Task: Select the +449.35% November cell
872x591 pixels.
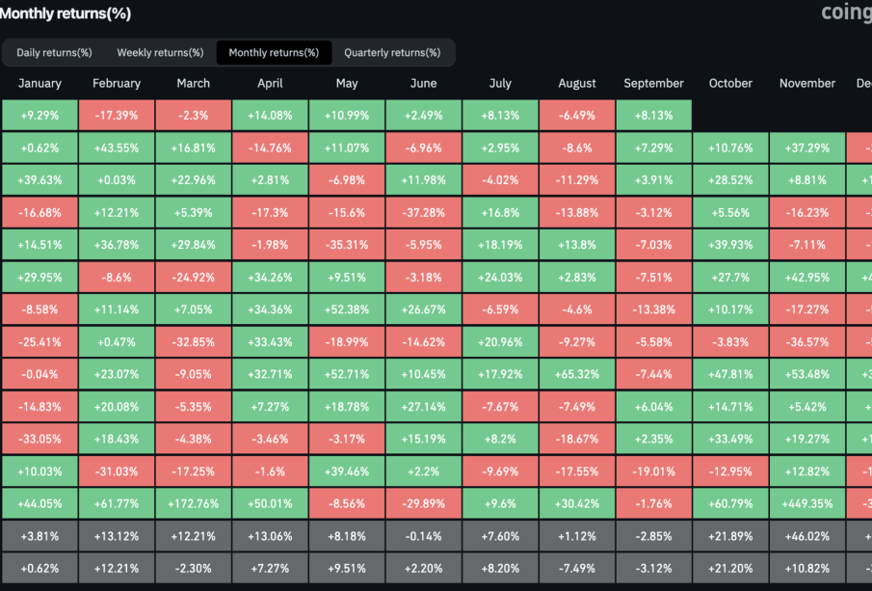Action: click(806, 503)
